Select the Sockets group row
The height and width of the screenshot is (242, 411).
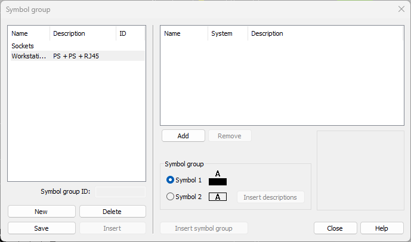(x=78, y=46)
